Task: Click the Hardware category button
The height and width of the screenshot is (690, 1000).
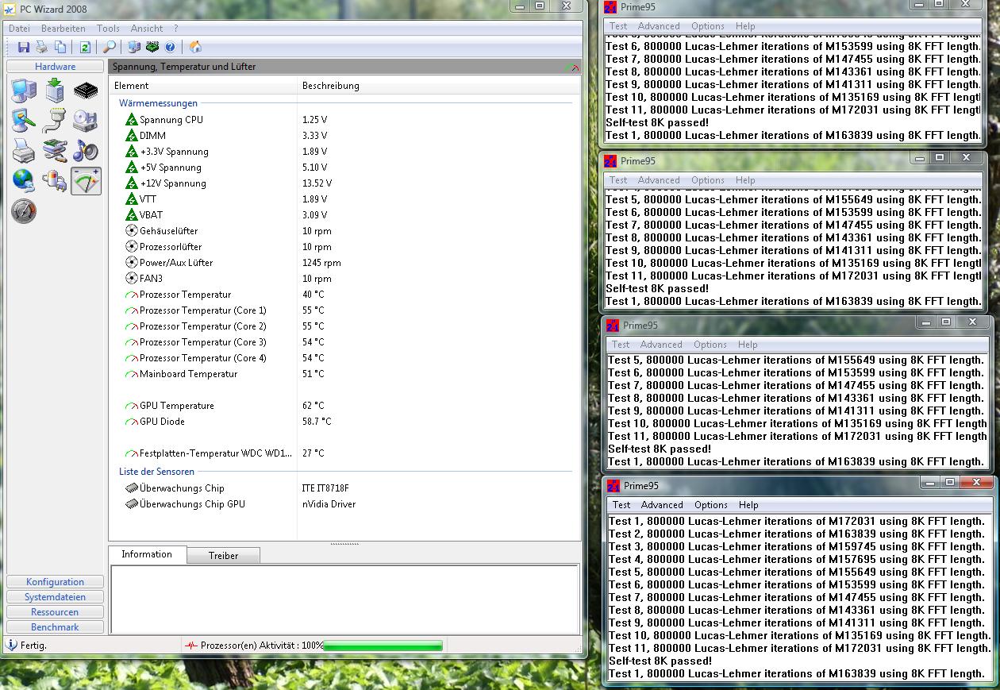Action: point(55,67)
